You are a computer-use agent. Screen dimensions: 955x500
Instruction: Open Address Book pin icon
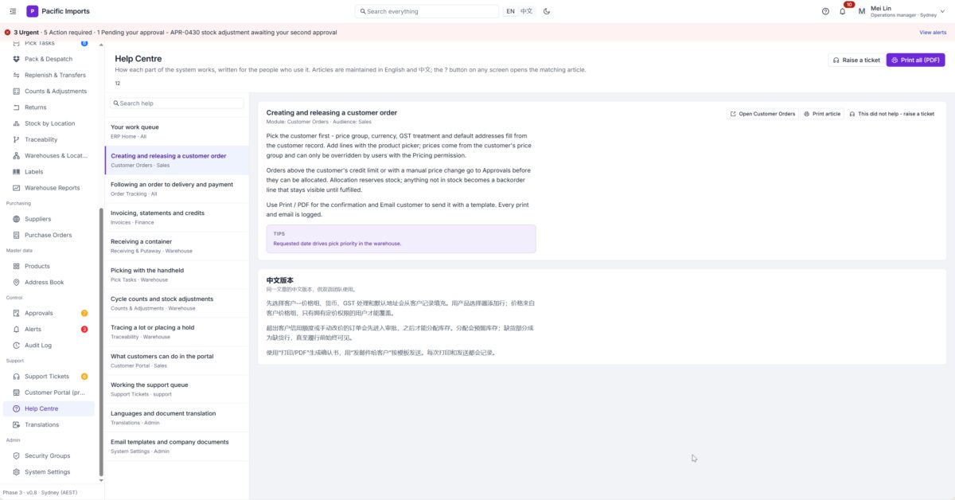(17, 282)
